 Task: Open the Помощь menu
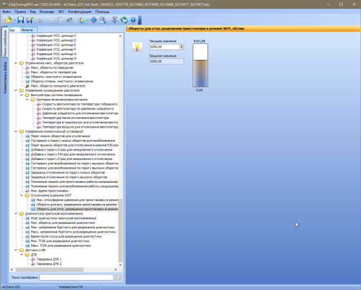(102, 12)
